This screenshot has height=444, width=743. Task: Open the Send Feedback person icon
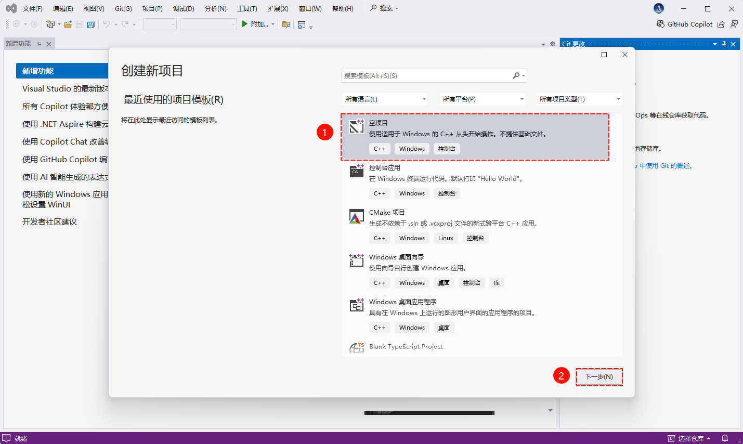click(x=734, y=24)
